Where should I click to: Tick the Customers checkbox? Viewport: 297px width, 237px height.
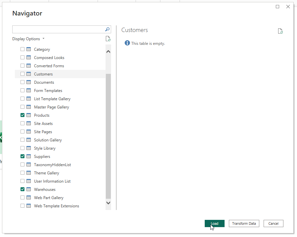pos(22,74)
